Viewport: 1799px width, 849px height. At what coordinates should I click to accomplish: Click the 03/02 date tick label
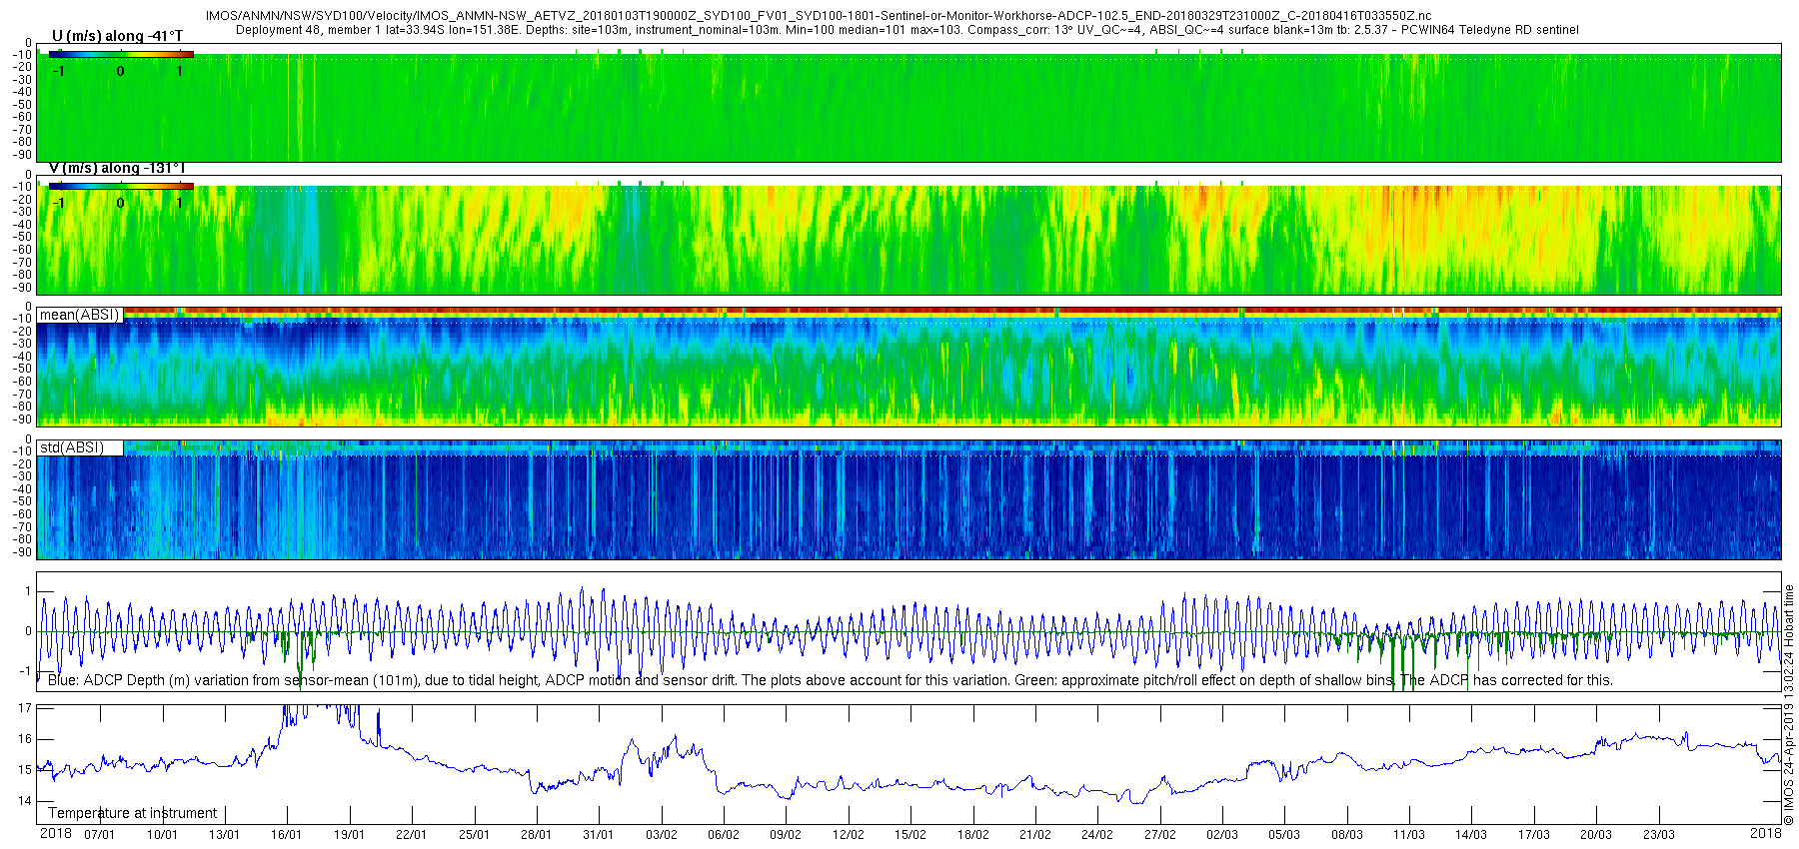pyautogui.click(x=661, y=835)
